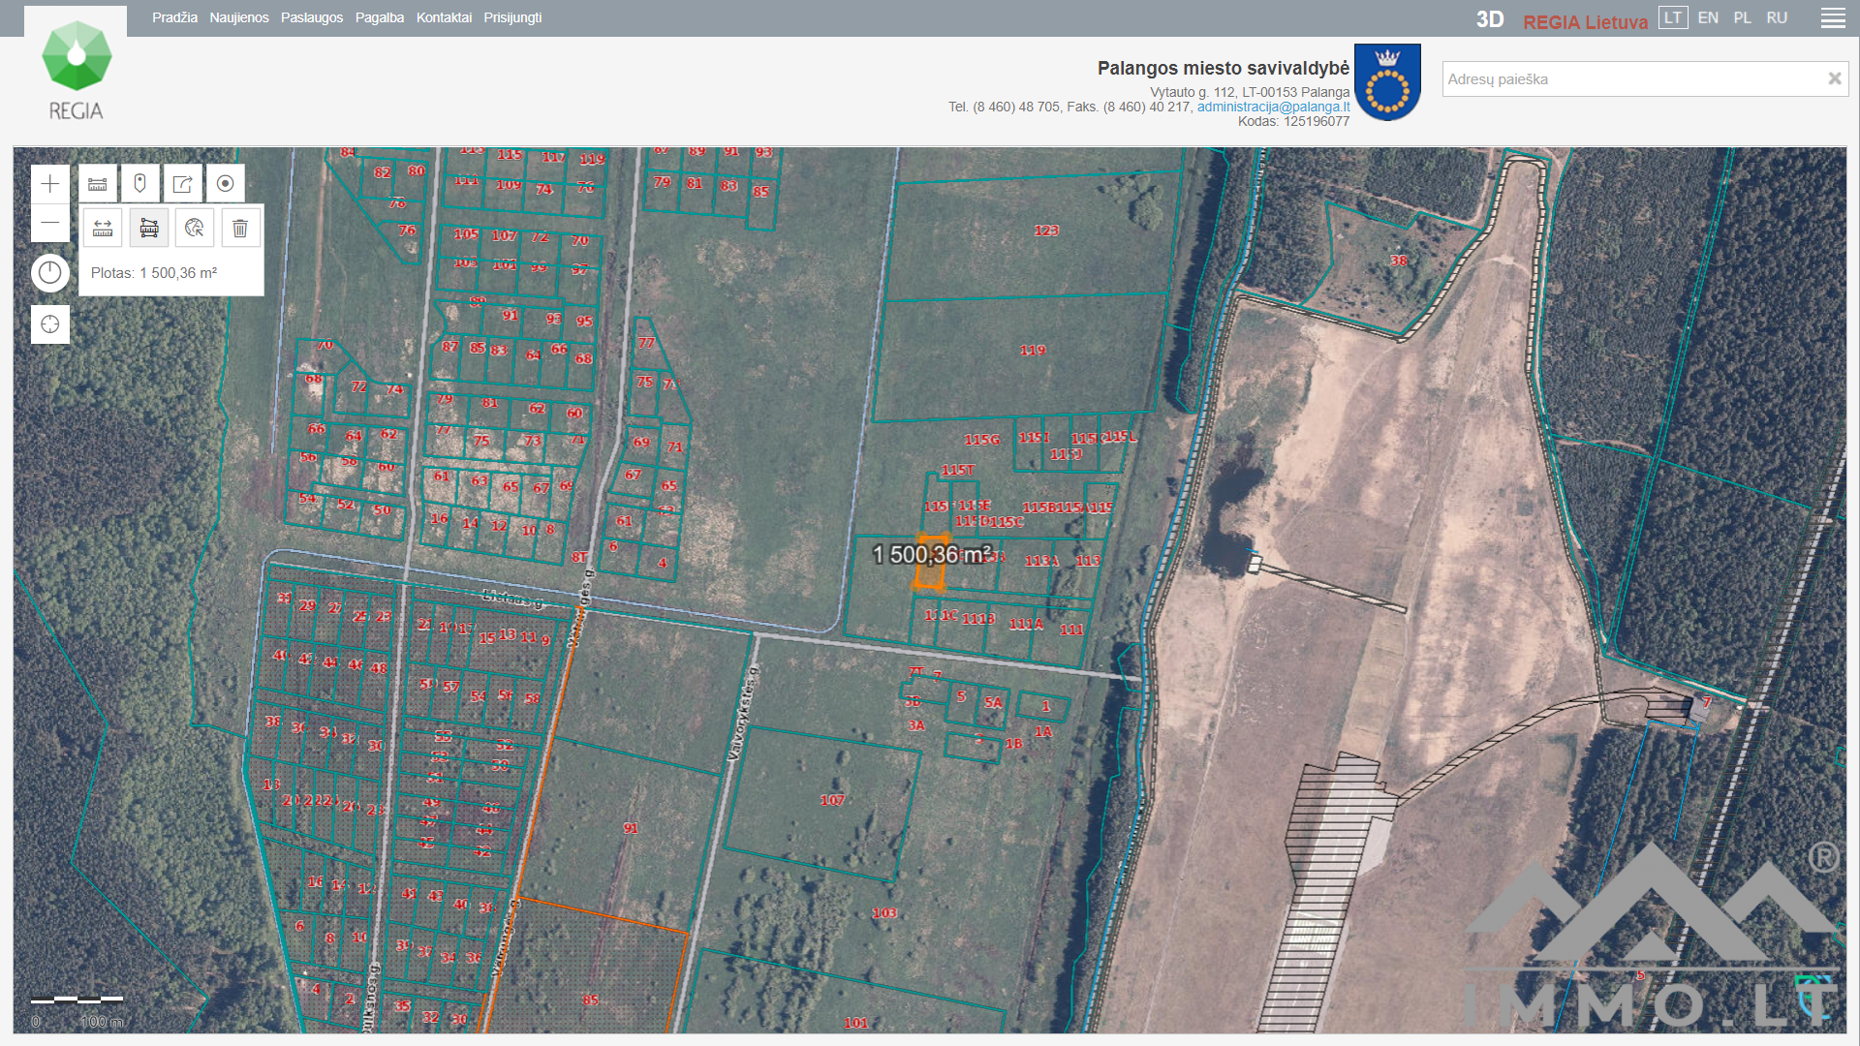This screenshot has height=1046, width=1860.
Task: Open Pagalba menu item
Action: 380,17
